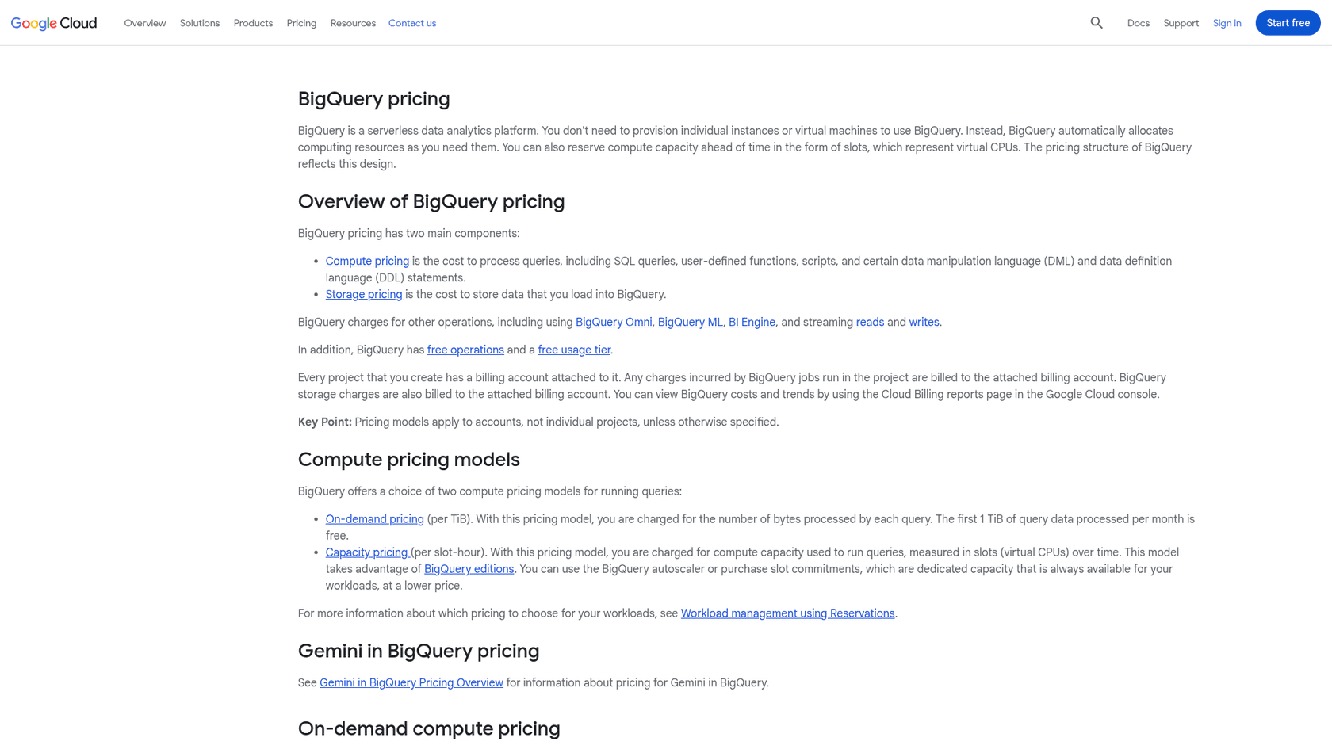Click the Gemini in BigQuery pricing heading
This screenshot has width=1332, height=749.
tap(419, 651)
